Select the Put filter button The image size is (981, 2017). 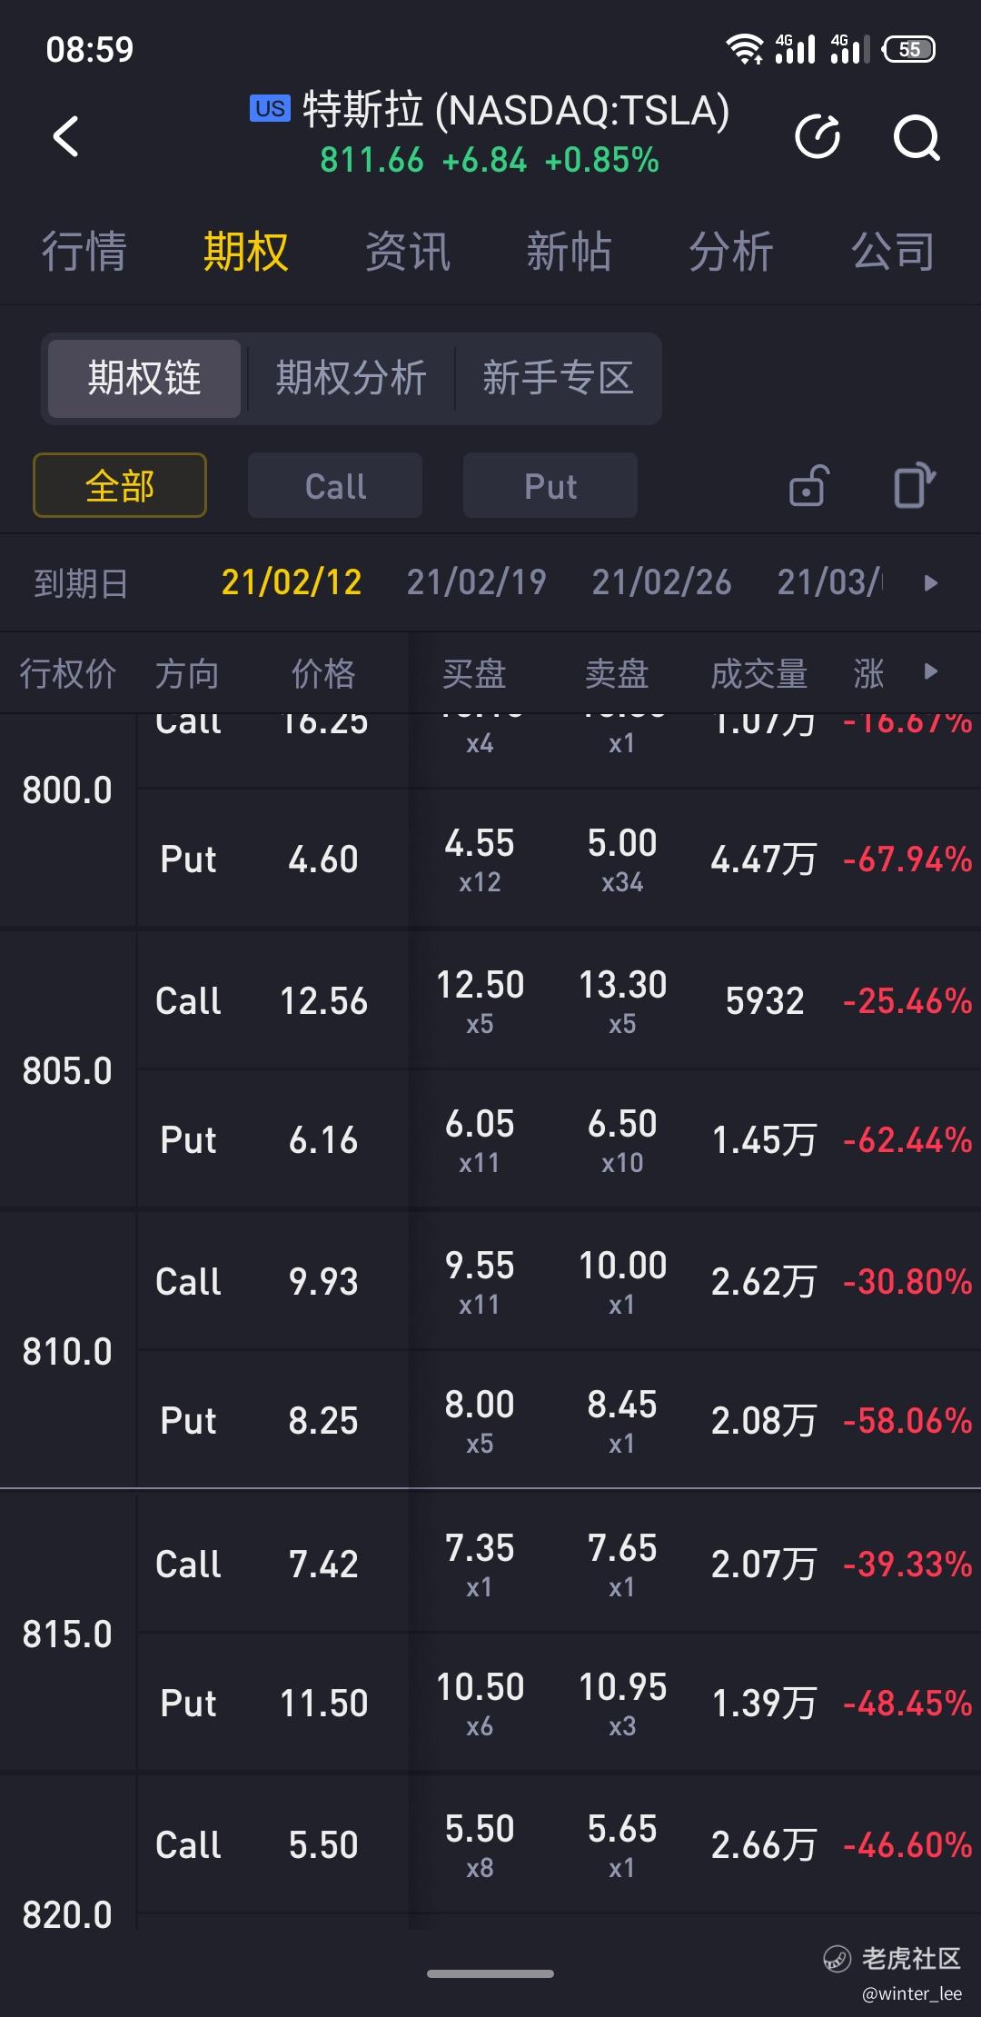[550, 485]
